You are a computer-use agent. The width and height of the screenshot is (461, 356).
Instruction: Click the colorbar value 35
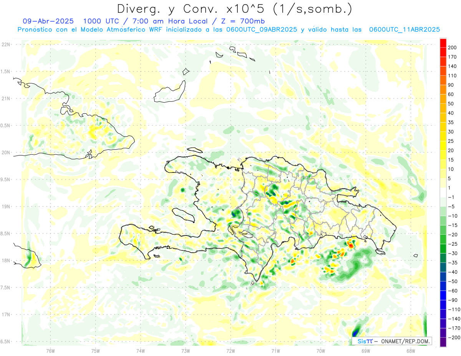451,123
